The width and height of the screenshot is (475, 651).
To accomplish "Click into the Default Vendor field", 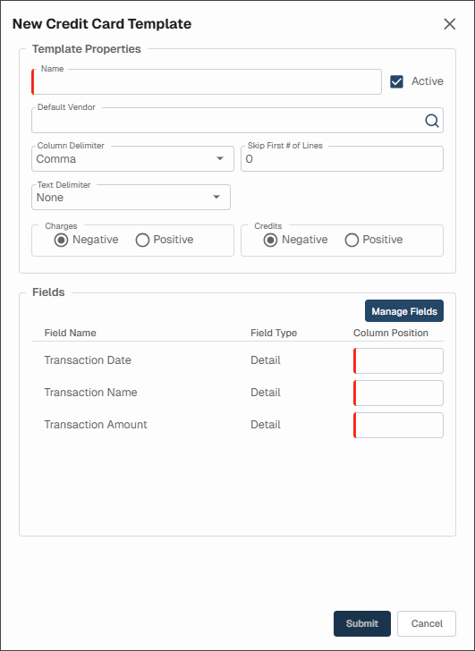I will coord(238,121).
